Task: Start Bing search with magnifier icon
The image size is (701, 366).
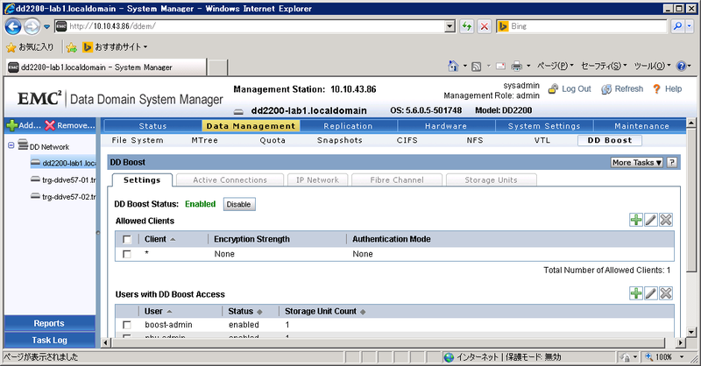Action: coord(677,26)
